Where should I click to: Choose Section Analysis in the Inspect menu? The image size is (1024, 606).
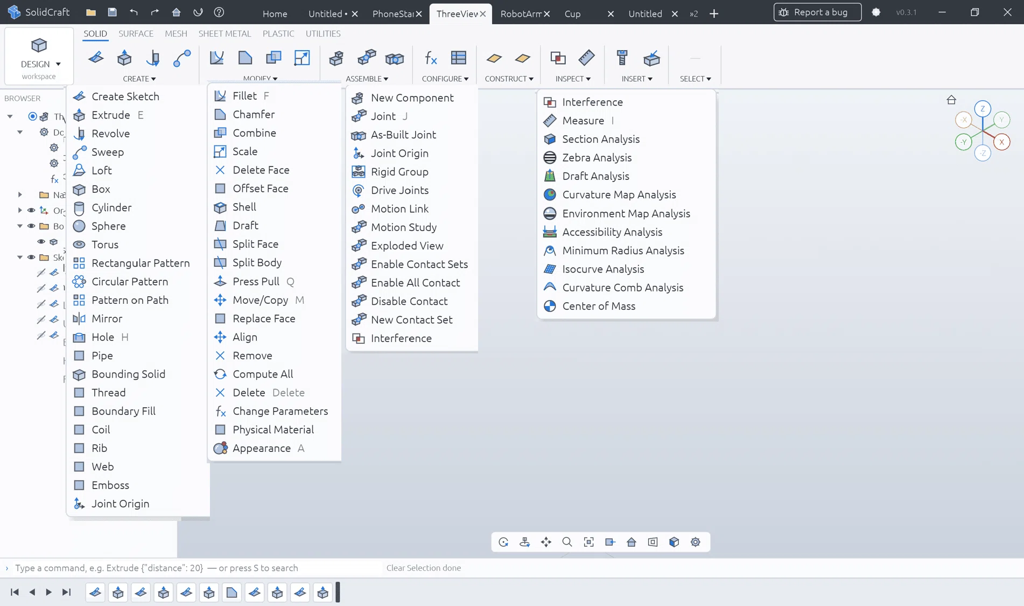[627, 139]
